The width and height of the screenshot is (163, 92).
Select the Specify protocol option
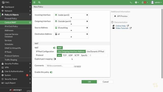(x=84, y=55)
